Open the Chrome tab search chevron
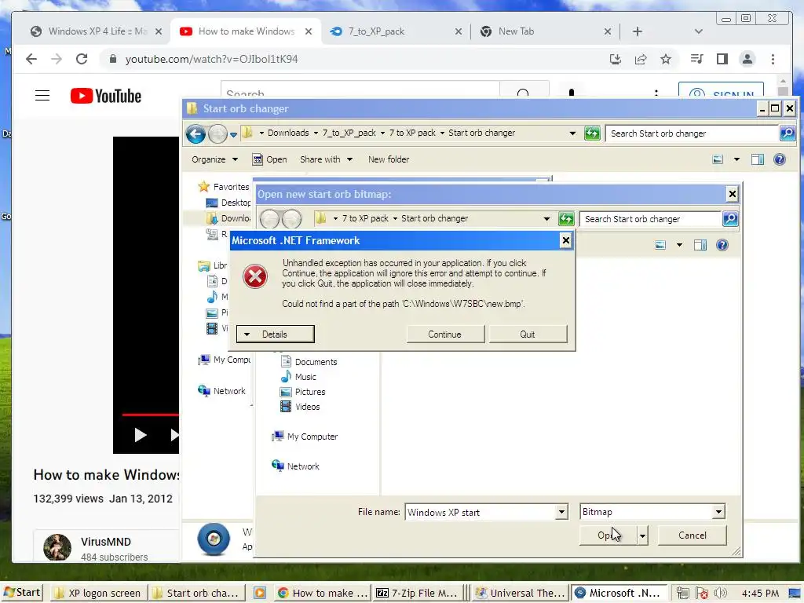The height and width of the screenshot is (603, 804). point(698,31)
